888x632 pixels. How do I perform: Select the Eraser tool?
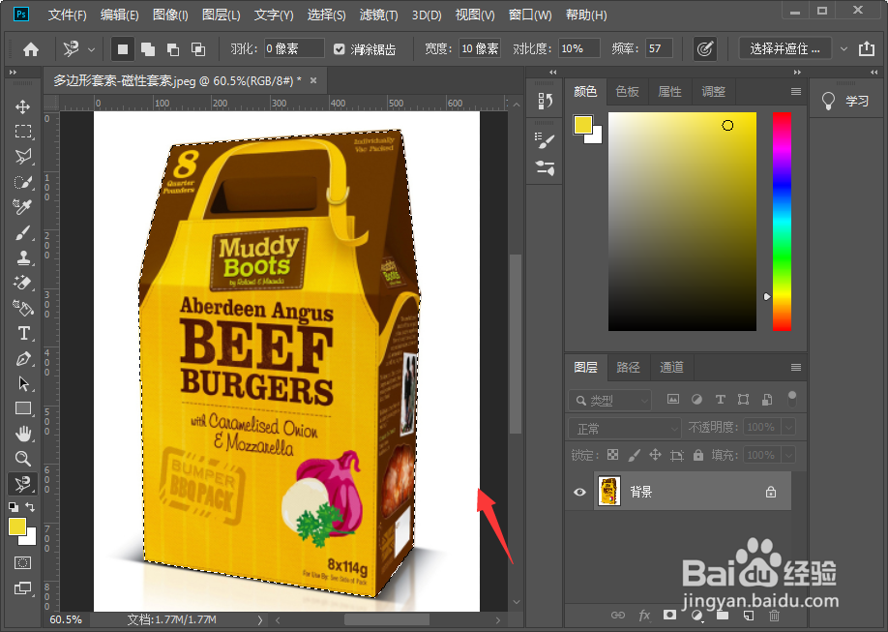[x=22, y=283]
